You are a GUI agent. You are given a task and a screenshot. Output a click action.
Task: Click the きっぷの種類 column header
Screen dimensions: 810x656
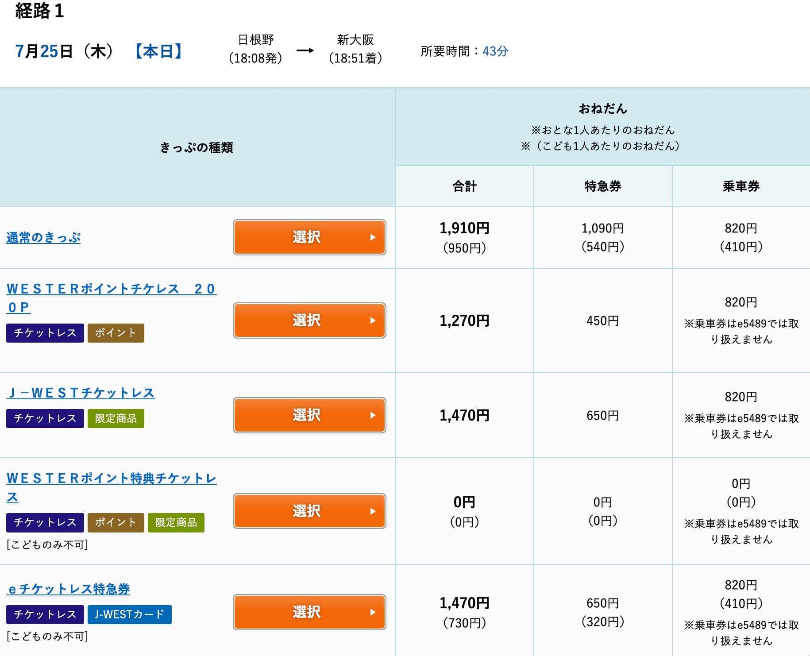pyautogui.click(x=197, y=147)
